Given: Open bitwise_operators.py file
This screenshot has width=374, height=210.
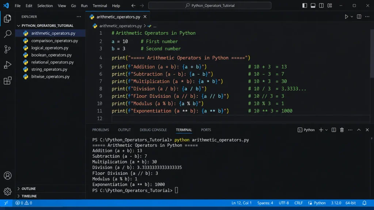Looking at the screenshot, I should click(x=50, y=77).
